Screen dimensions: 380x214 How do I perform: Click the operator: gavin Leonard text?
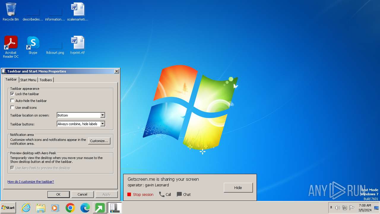(148, 185)
